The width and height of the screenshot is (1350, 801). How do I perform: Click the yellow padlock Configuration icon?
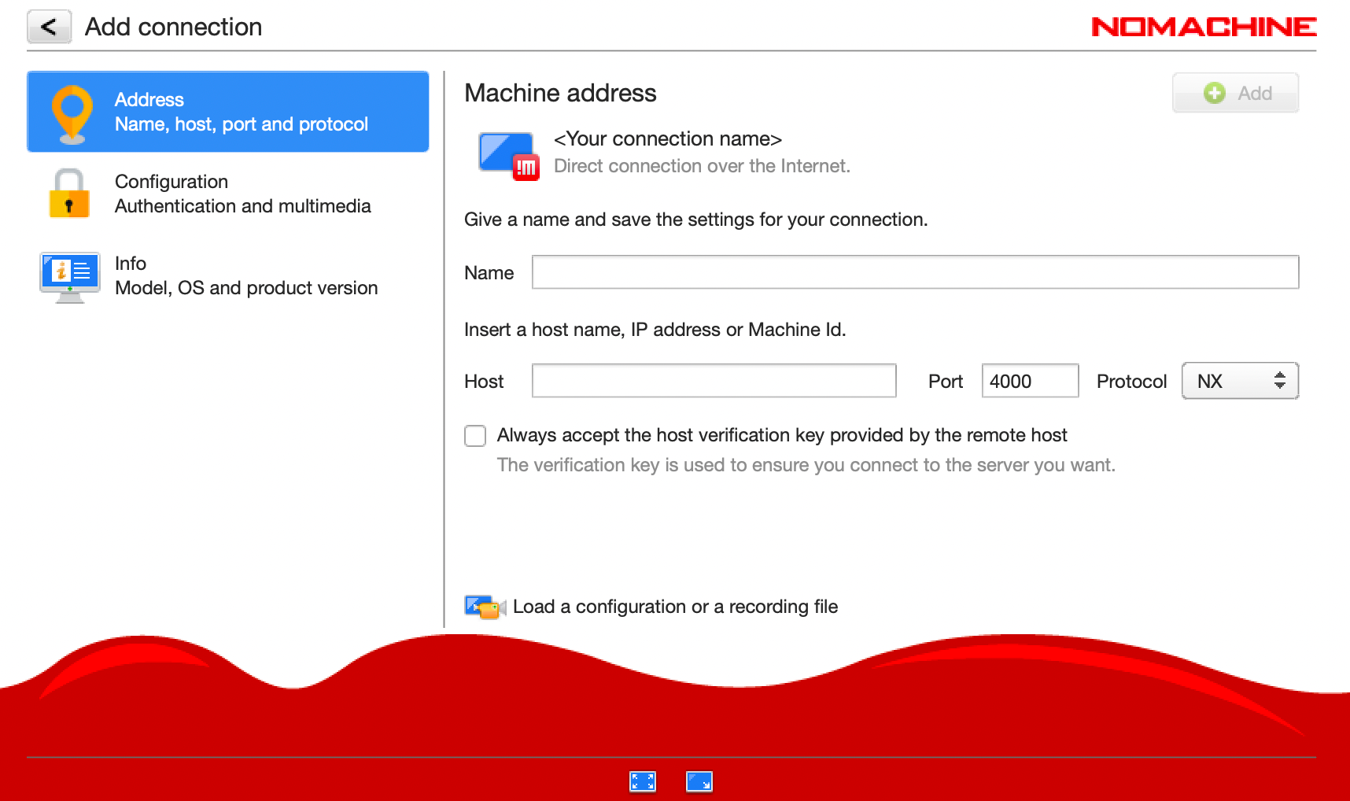[x=69, y=194]
